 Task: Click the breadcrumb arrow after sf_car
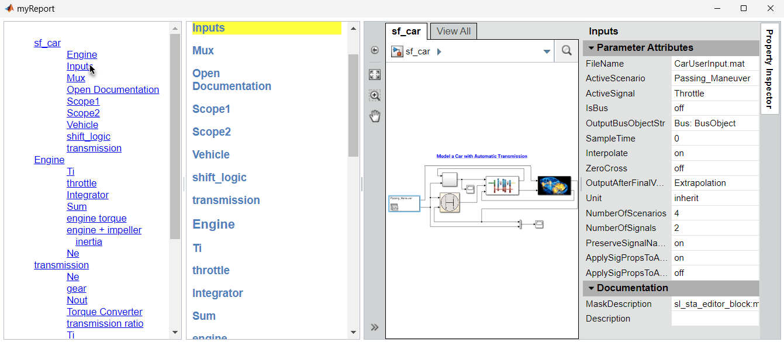(439, 51)
